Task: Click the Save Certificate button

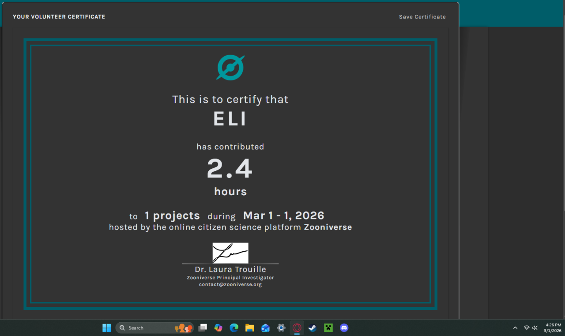Action: [x=422, y=17]
